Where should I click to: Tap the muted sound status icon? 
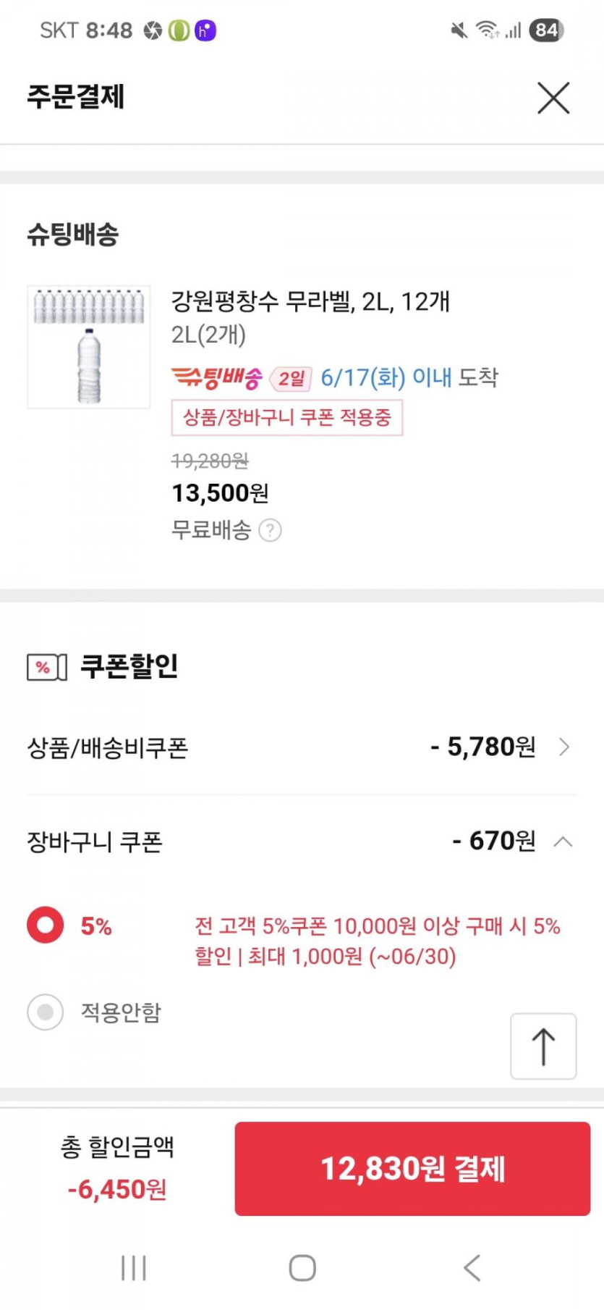459,30
